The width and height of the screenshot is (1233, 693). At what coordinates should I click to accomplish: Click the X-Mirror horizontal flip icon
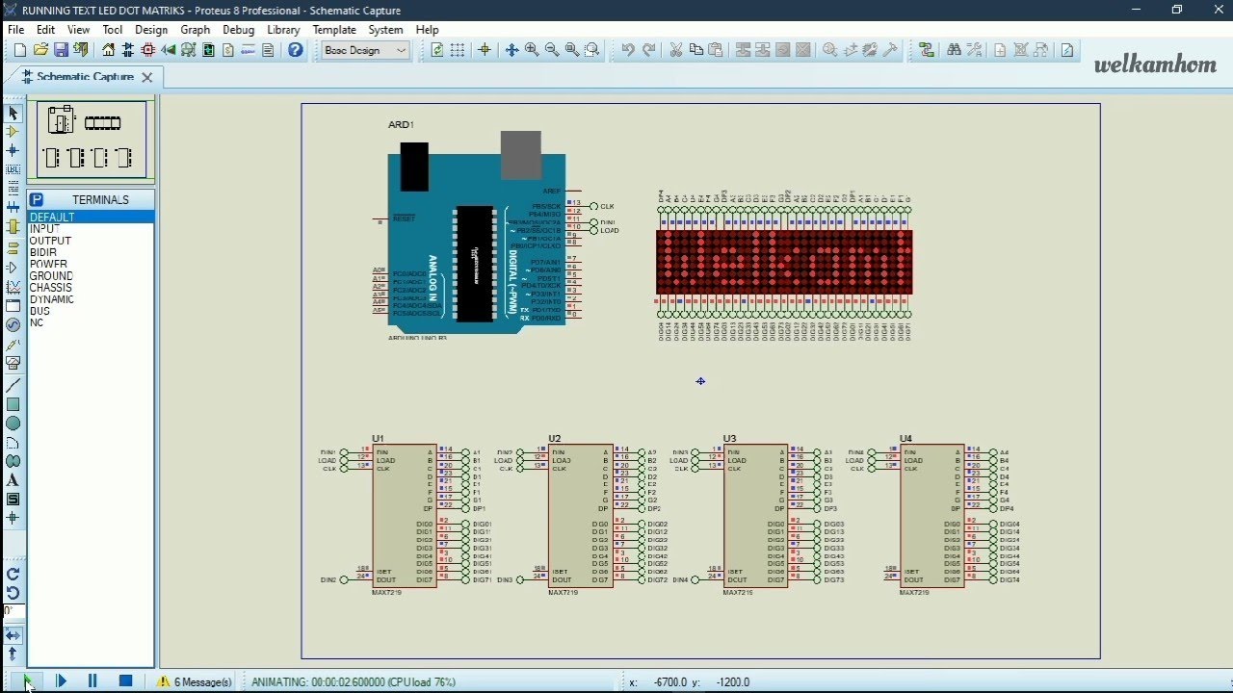coord(13,635)
